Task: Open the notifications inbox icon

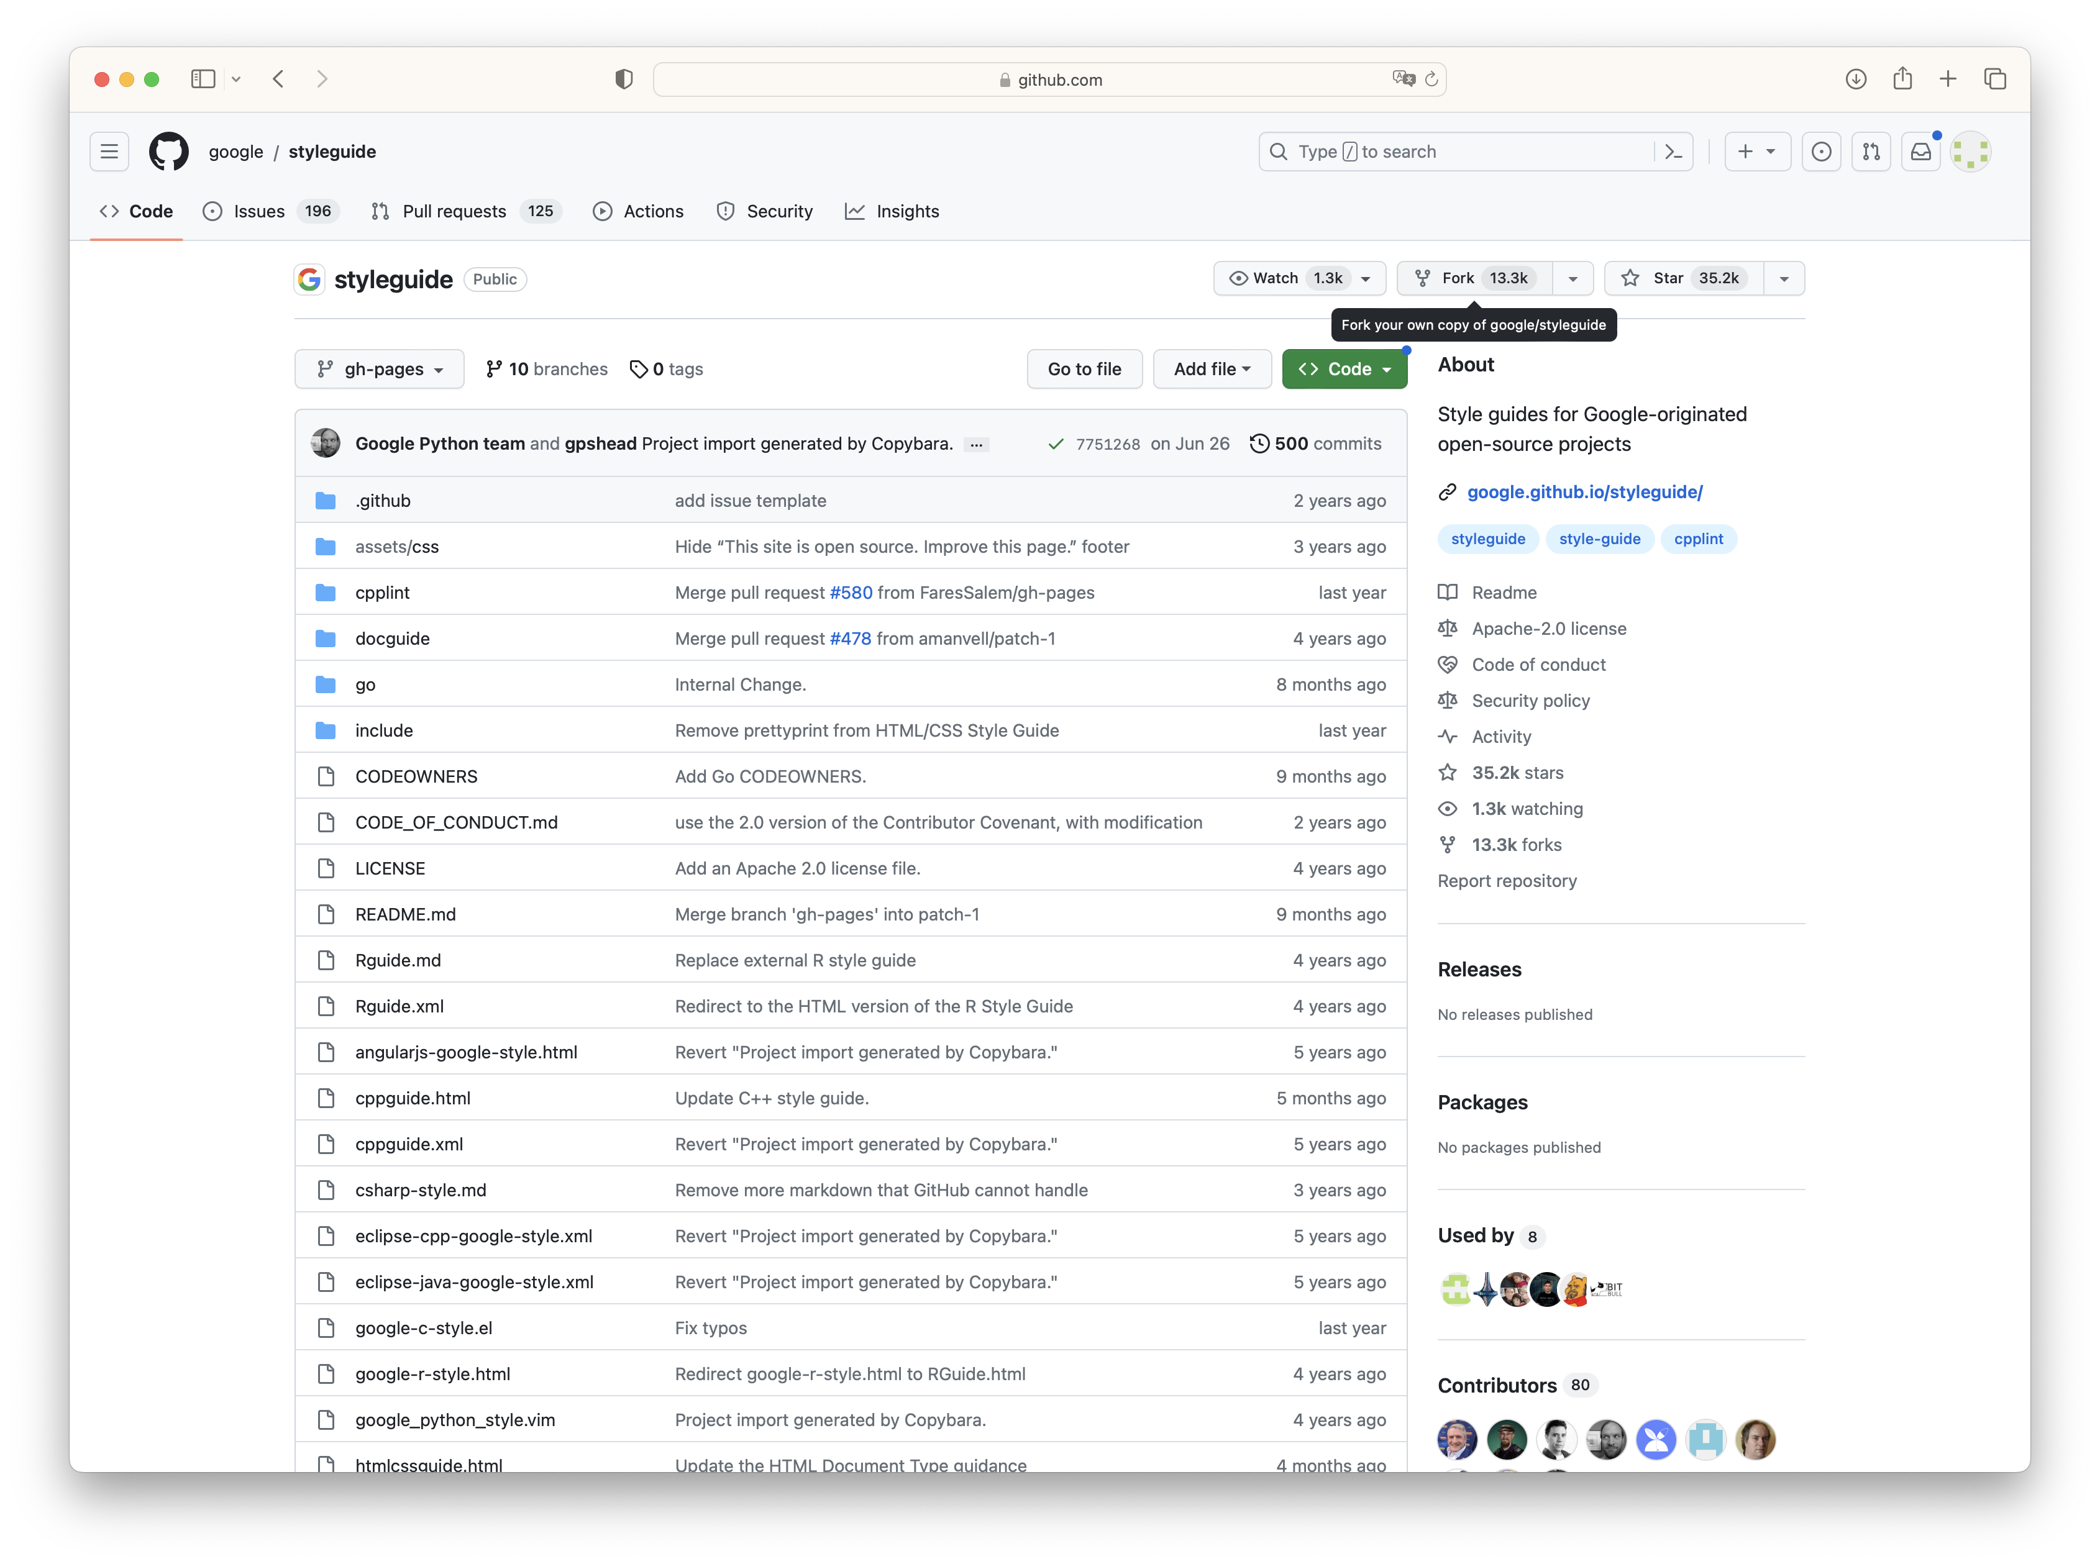Action: click(x=1921, y=152)
